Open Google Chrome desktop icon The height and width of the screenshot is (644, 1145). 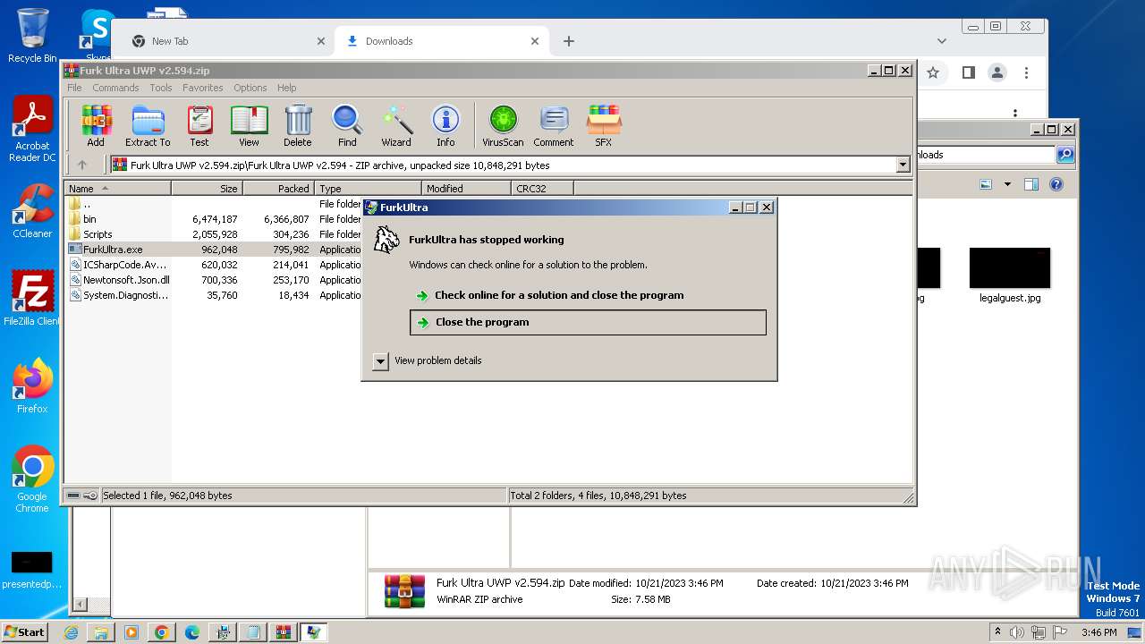click(32, 479)
